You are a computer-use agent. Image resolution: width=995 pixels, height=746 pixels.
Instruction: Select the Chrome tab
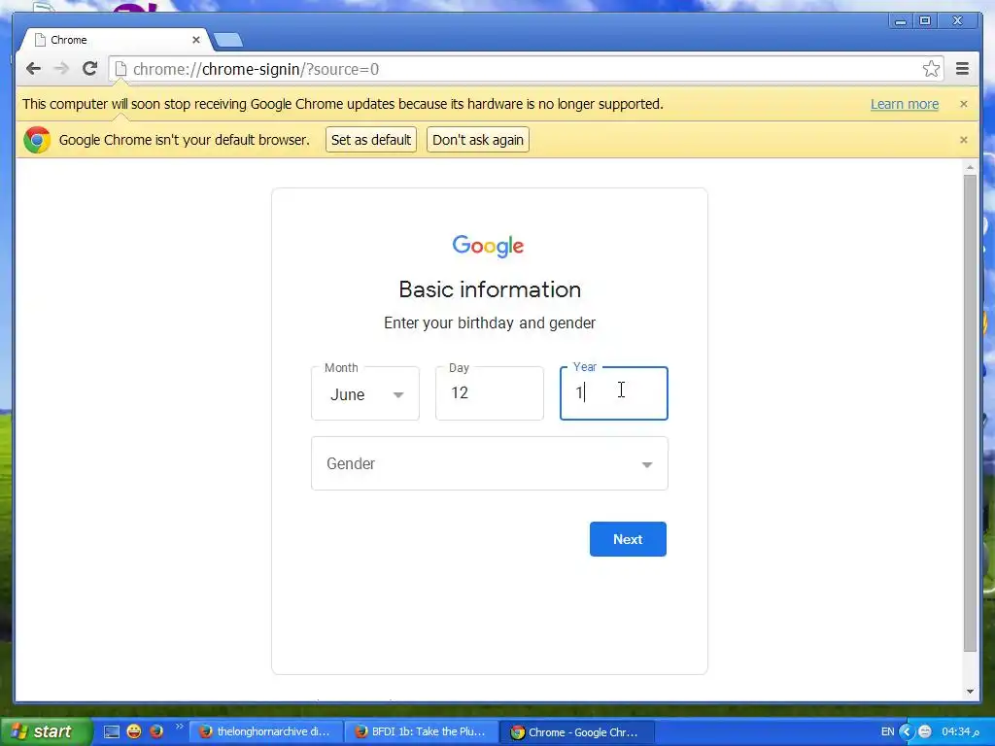point(115,40)
